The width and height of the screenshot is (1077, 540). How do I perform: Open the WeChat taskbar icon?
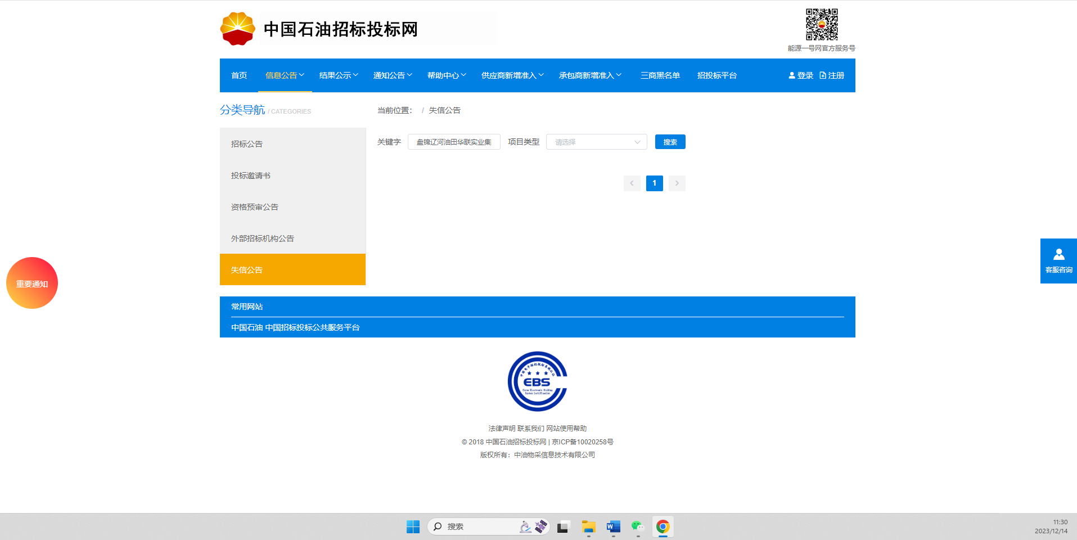point(638,526)
